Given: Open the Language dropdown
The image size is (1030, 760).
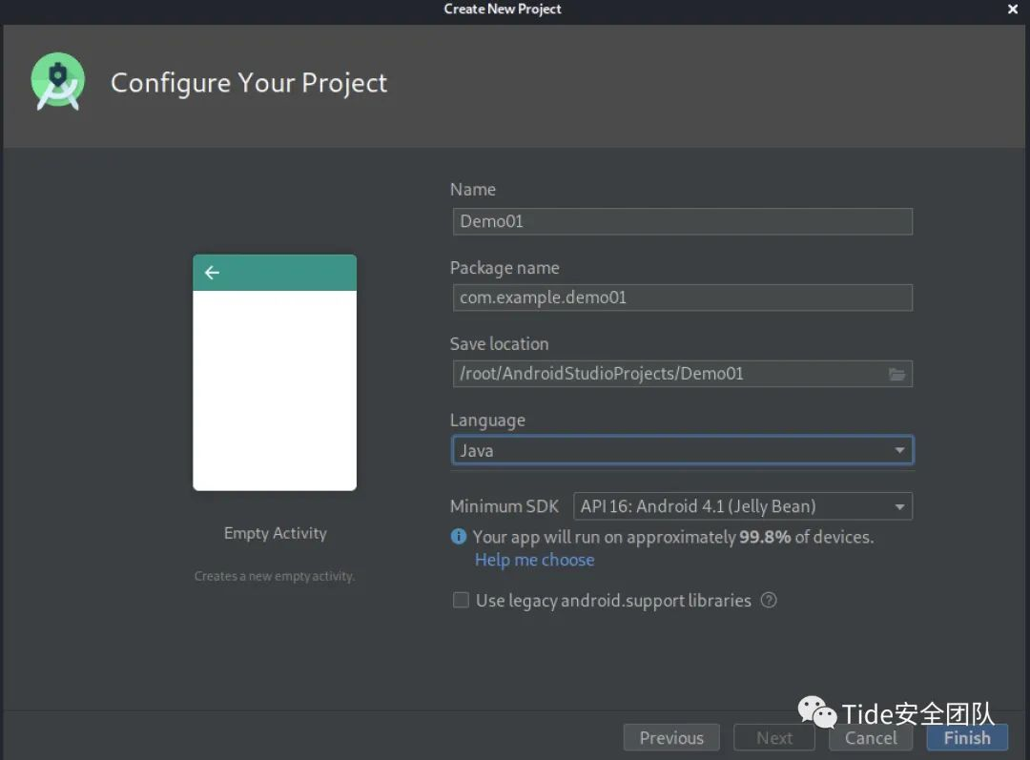Looking at the screenshot, I should pos(682,450).
